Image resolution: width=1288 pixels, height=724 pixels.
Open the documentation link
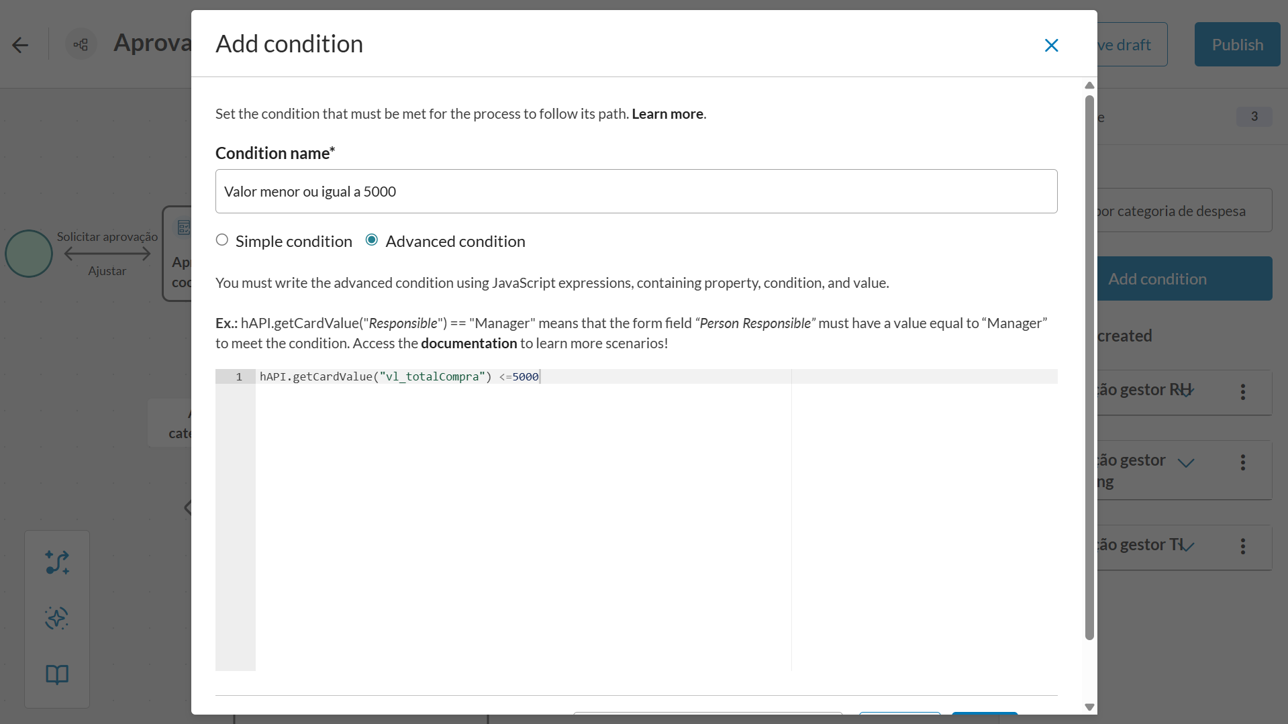[x=468, y=344]
